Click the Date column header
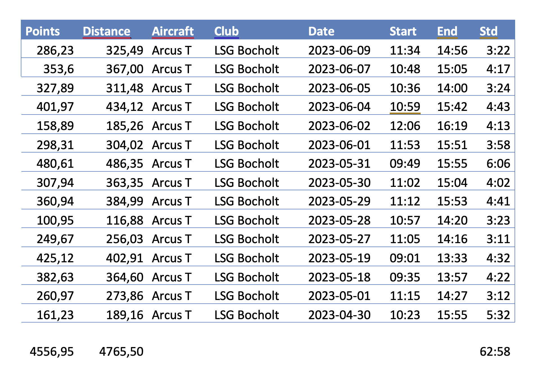Image resolution: width=541 pixels, height=385 pixels. click(x=321, y=31)
